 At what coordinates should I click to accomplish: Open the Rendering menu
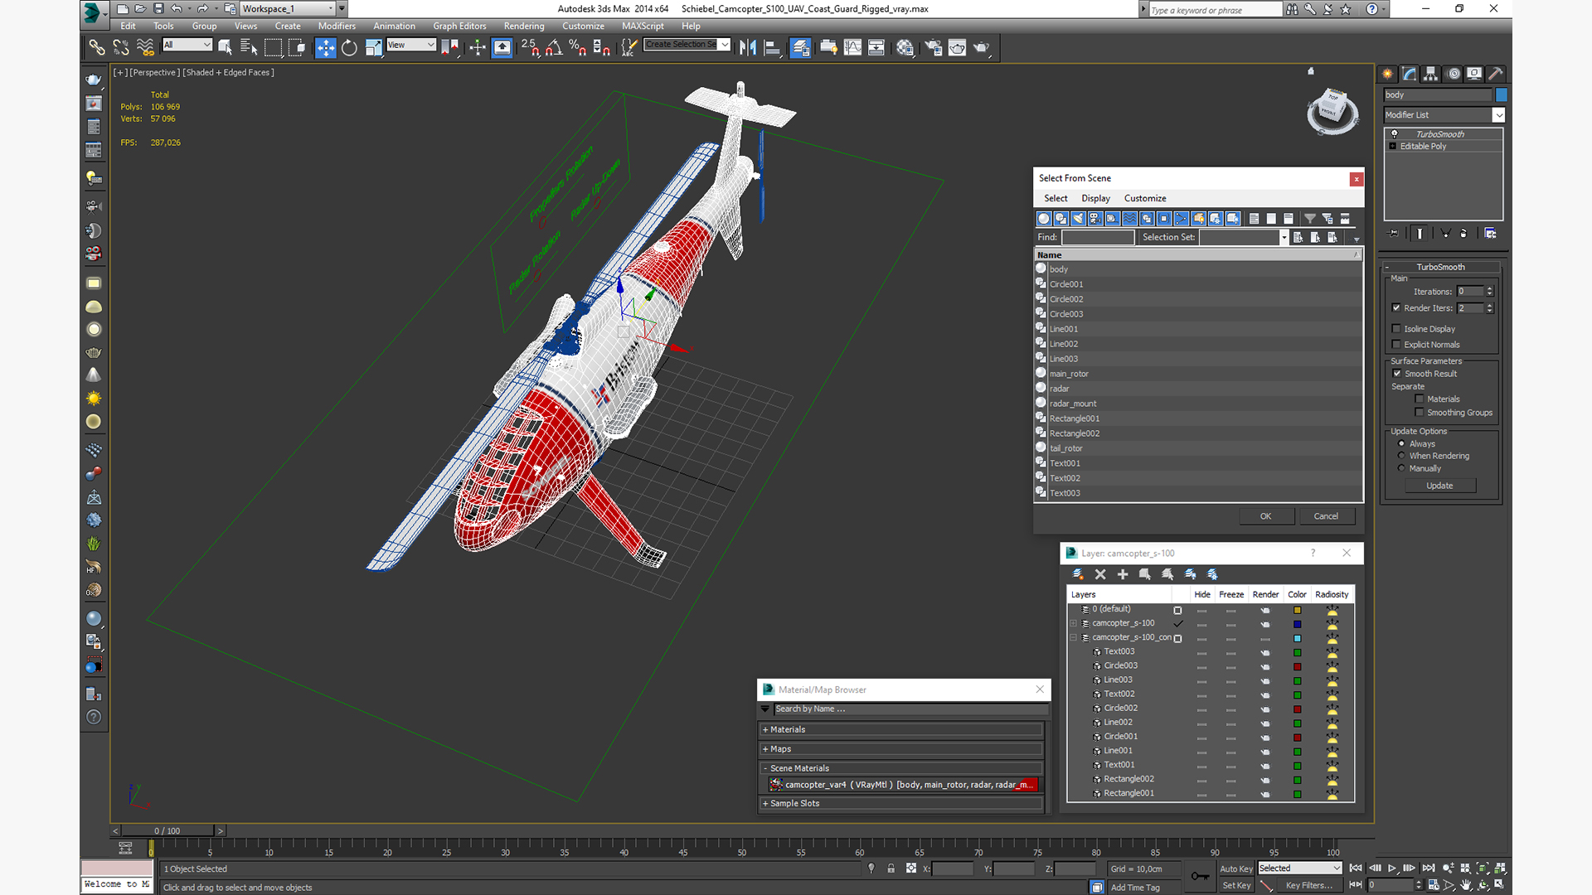click(523, 26)
